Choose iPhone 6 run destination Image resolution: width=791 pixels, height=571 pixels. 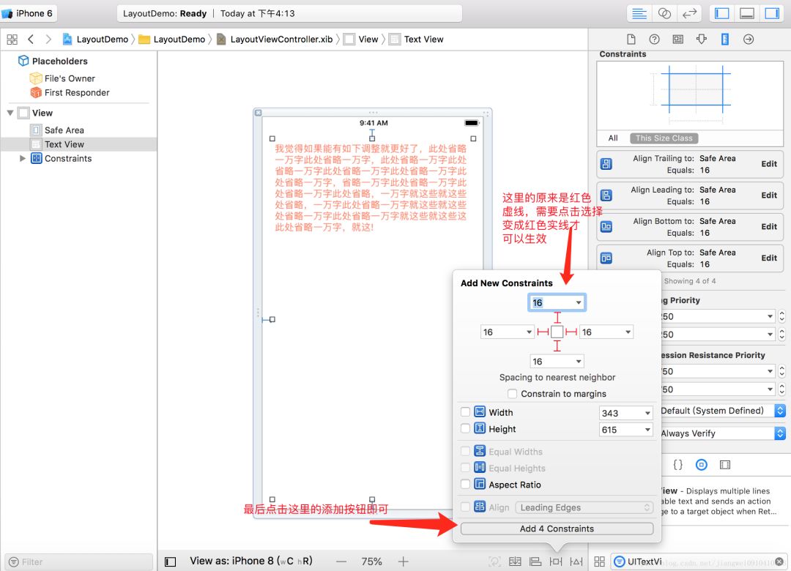pos(29,14)
